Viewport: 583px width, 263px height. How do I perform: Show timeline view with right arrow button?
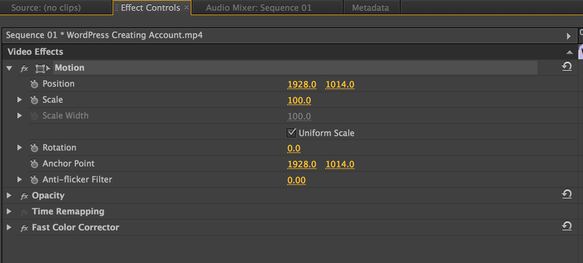point(569,36)
